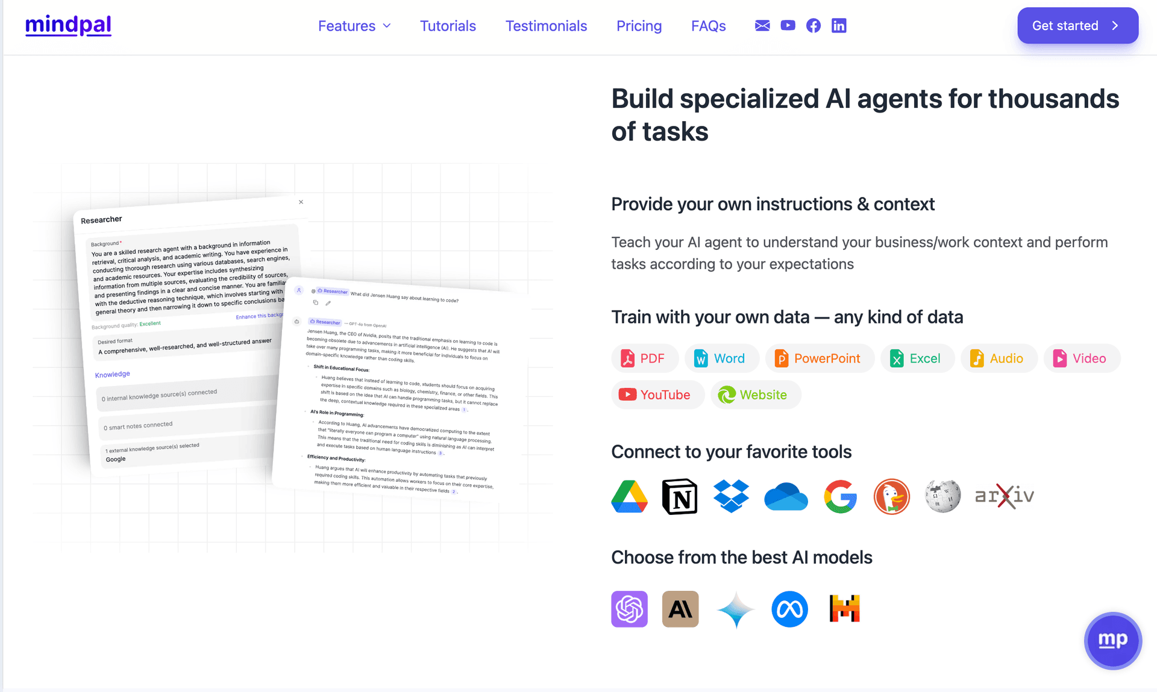Click the OneDrive cloud icon
This screenshot has width=1157, height=692.
coord(786,497)
